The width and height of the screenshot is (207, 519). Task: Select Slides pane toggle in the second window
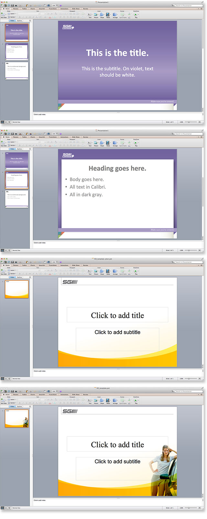(x=12, y=149)
